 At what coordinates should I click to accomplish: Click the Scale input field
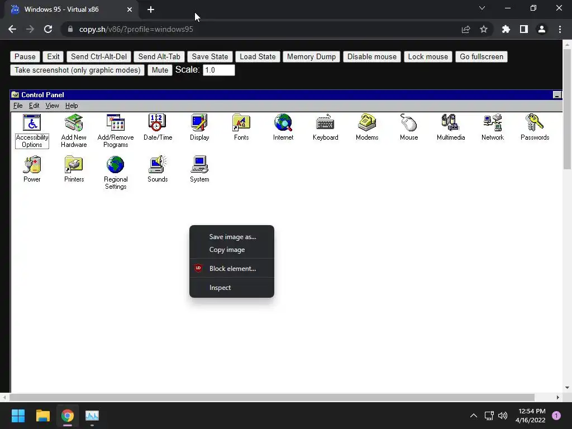click(219, 70)
